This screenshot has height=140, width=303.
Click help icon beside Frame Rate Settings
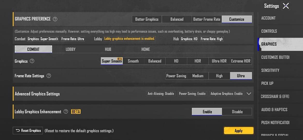(49, 76)
